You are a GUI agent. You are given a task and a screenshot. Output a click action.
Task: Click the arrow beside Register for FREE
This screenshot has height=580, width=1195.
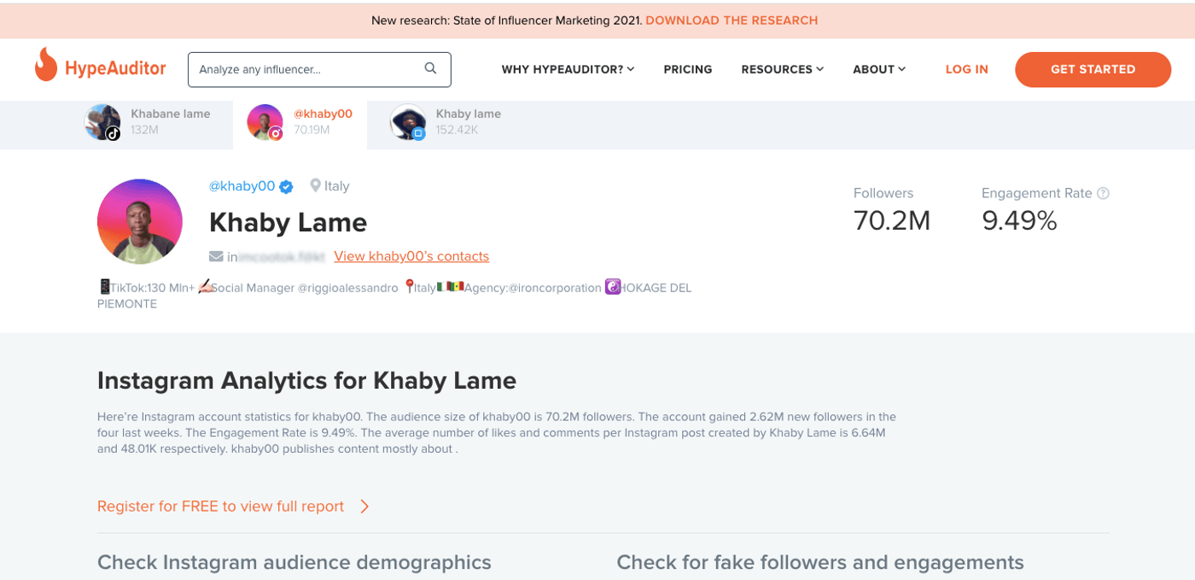(x=364, y=507)
